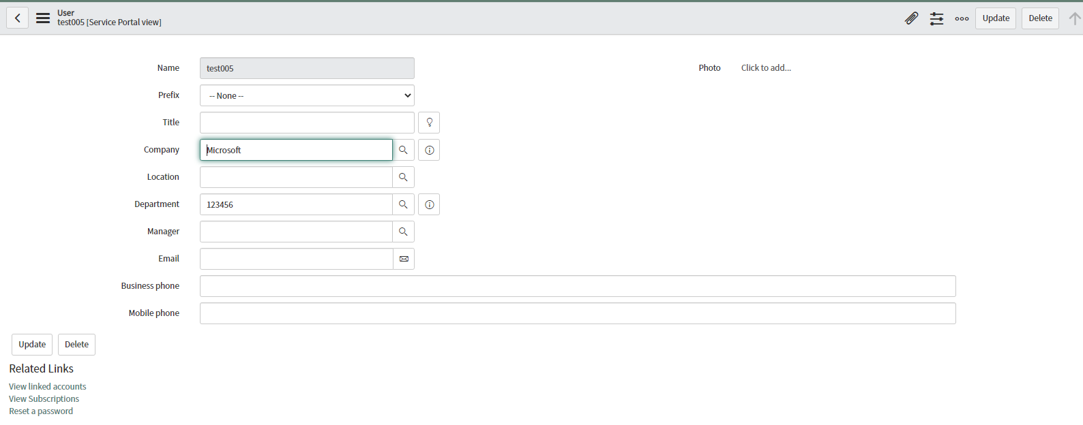The width and height of the screenshot is (1083, 425).
Task: Open the View Subscriptions link
Action: (x=44, y=399)
